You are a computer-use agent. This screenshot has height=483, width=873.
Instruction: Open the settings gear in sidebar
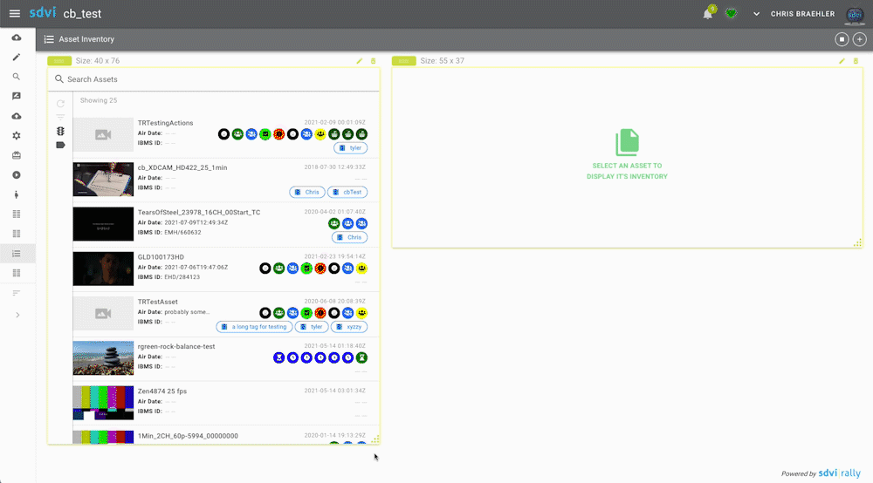[17, 136]
